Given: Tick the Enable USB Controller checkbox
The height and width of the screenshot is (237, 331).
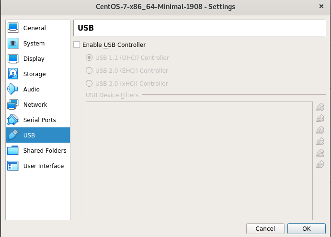Looking at the screenshot, I should pos(77,45).
